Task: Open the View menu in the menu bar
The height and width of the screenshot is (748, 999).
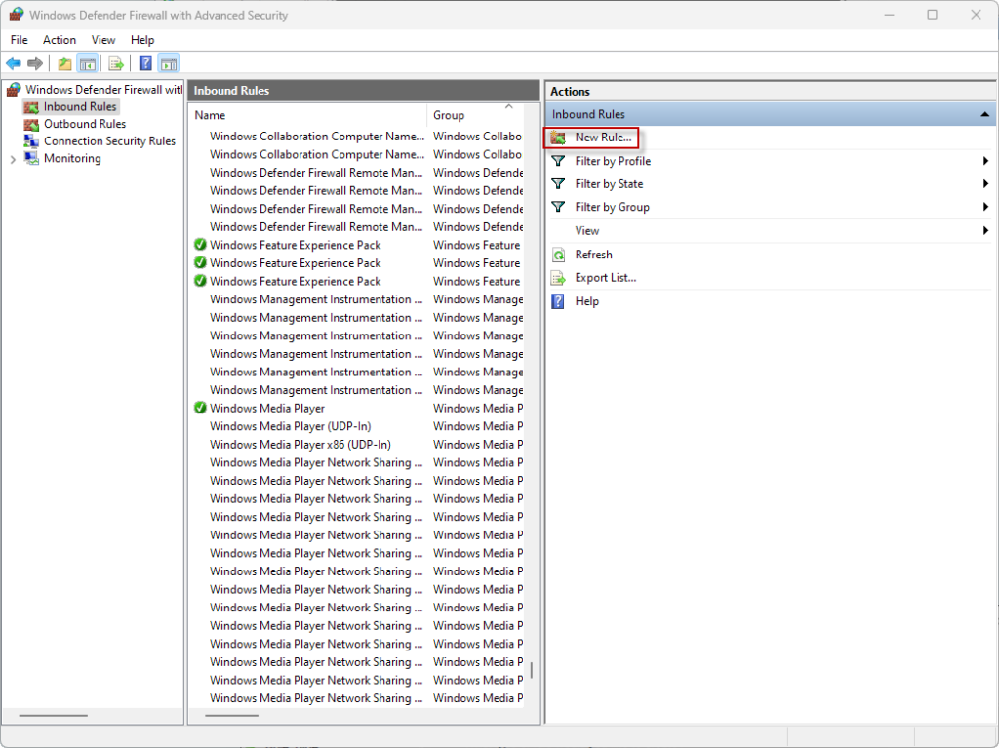Action: click(103, 40)
